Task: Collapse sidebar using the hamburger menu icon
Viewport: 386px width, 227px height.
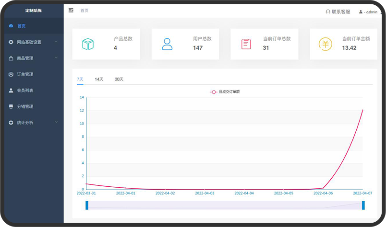Action: tap(71, 10)
